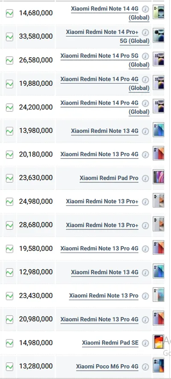This screenshot has width=171, height=379.
Task: Click the Xiaomi Poco M6 Pro 4G thumbnail
Action: point(159,365)
